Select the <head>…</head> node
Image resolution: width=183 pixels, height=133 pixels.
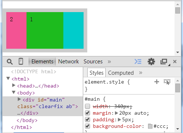38,86
